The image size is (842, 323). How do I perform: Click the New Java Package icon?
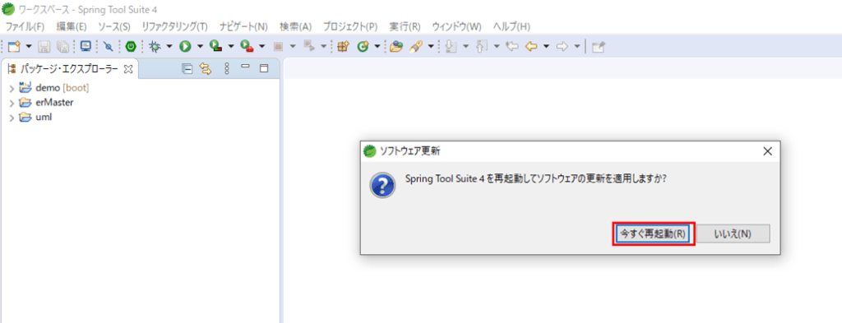343,47
